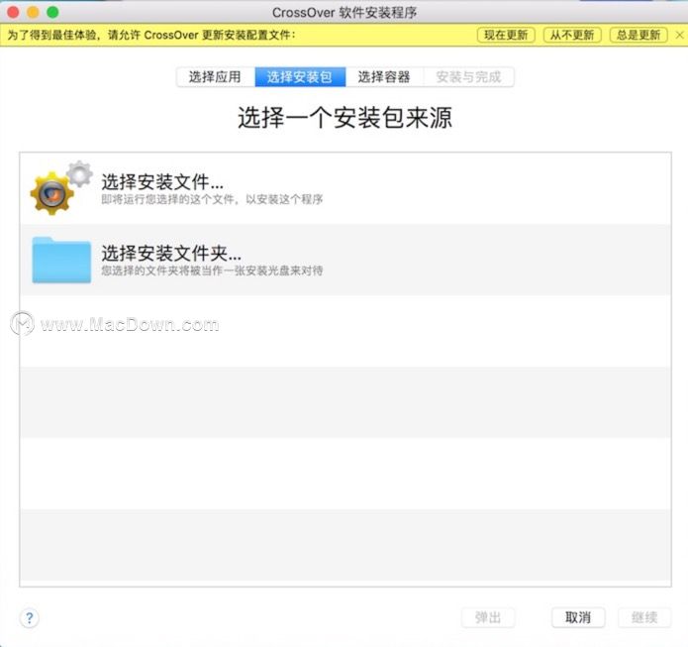
Task: Click the 继续 button
Action: click(644, 617)
